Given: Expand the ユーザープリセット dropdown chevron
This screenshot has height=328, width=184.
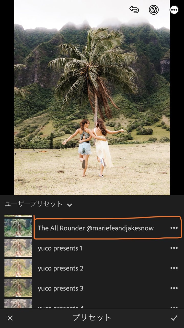Looking at the screenshot, I should (x=70, y=205).
